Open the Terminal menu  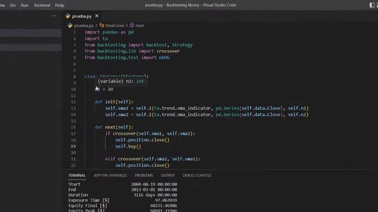(x=42, y=5)
